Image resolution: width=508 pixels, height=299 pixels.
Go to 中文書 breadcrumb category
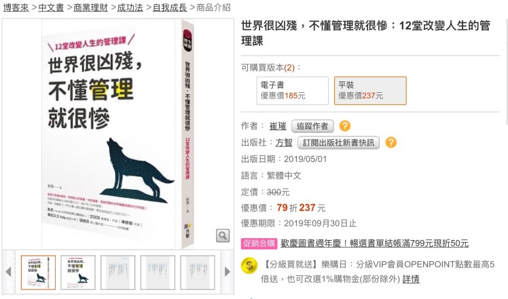51,7
